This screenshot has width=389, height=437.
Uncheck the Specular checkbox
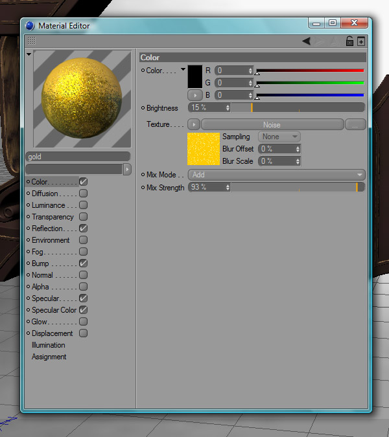83,298
